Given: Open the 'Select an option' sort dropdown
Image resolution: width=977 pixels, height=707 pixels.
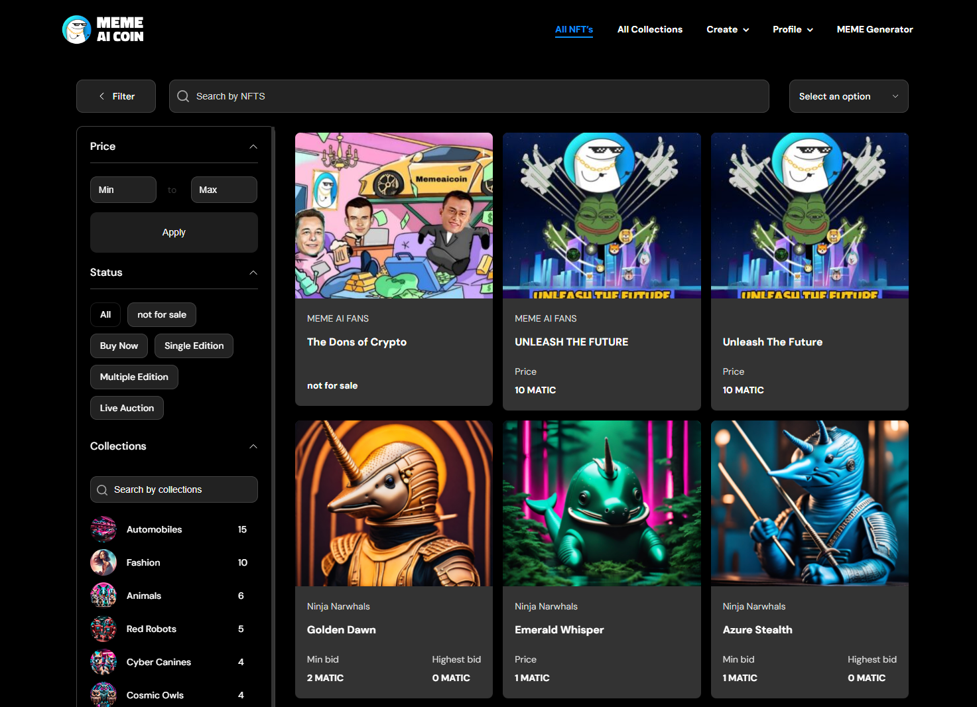Looking at the screenshot, I should [x=848, y=96].
